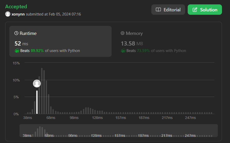Open the xonynn username profile link
The width and height of the screenshot is (230, 143).
point(18,14)
